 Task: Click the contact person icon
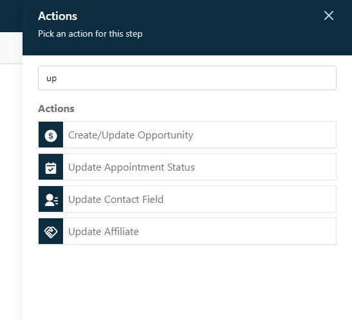(51, 200)
